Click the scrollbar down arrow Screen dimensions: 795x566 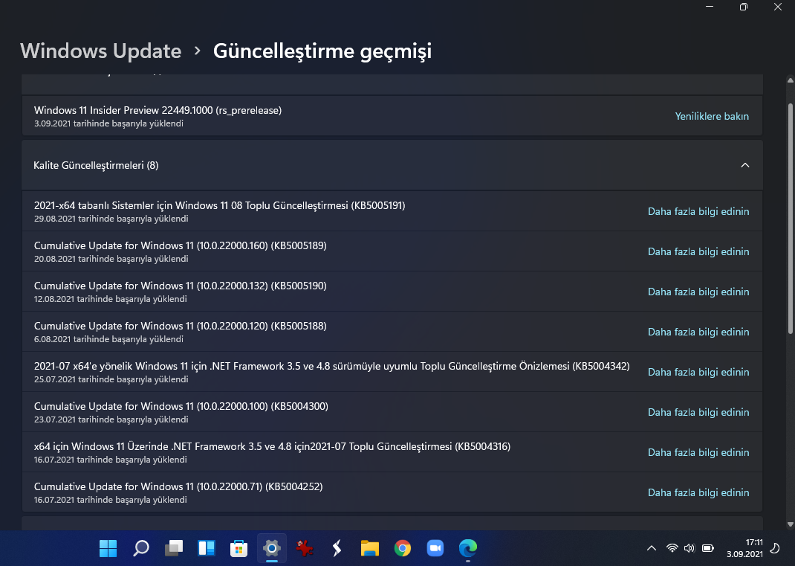[790, 524]
